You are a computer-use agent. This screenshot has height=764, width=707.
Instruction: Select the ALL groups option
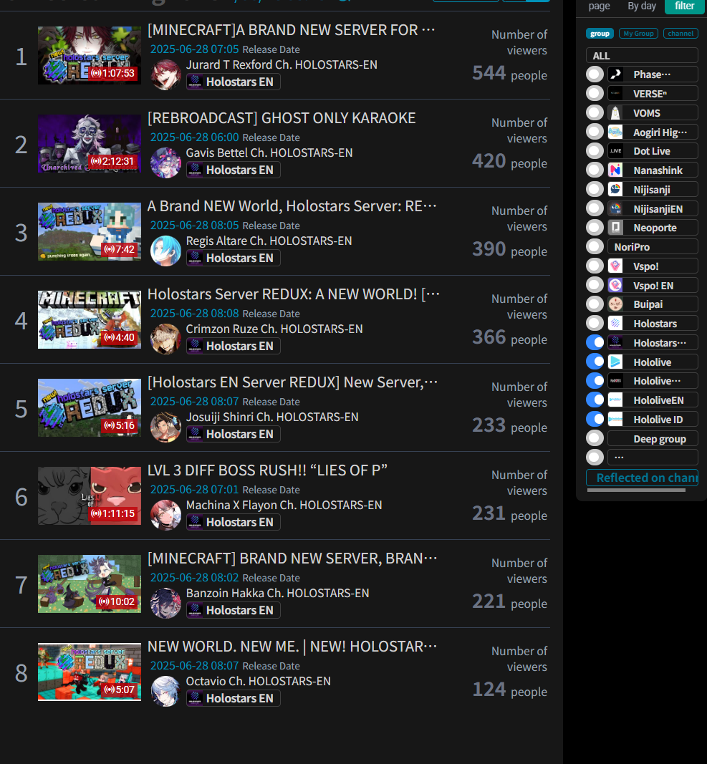(x=642, y=56)
